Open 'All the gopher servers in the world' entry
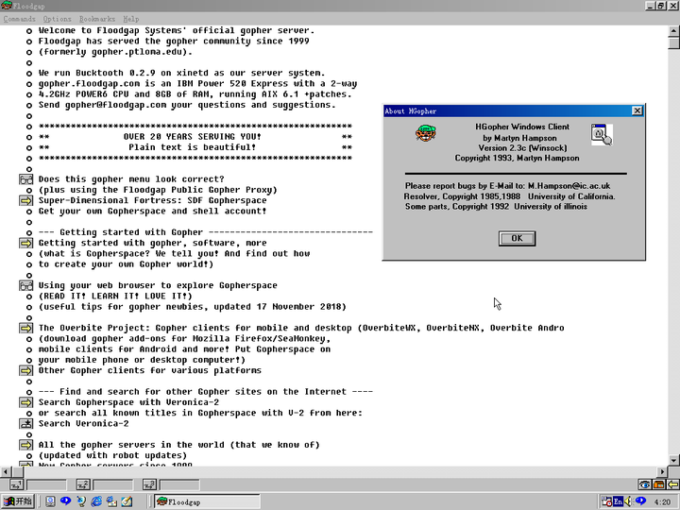Viewport: 680px width, 510px height. 26,445
